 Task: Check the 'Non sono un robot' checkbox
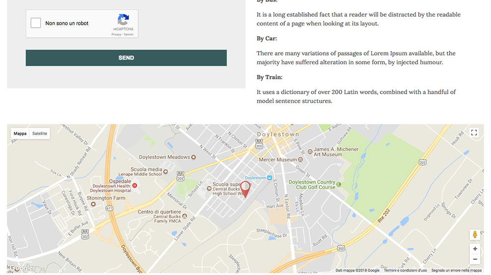(36, 23)
